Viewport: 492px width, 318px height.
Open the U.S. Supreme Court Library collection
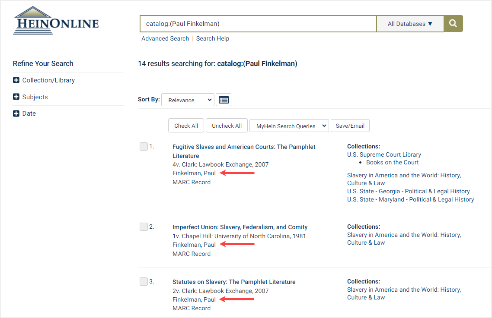(384, 154)
